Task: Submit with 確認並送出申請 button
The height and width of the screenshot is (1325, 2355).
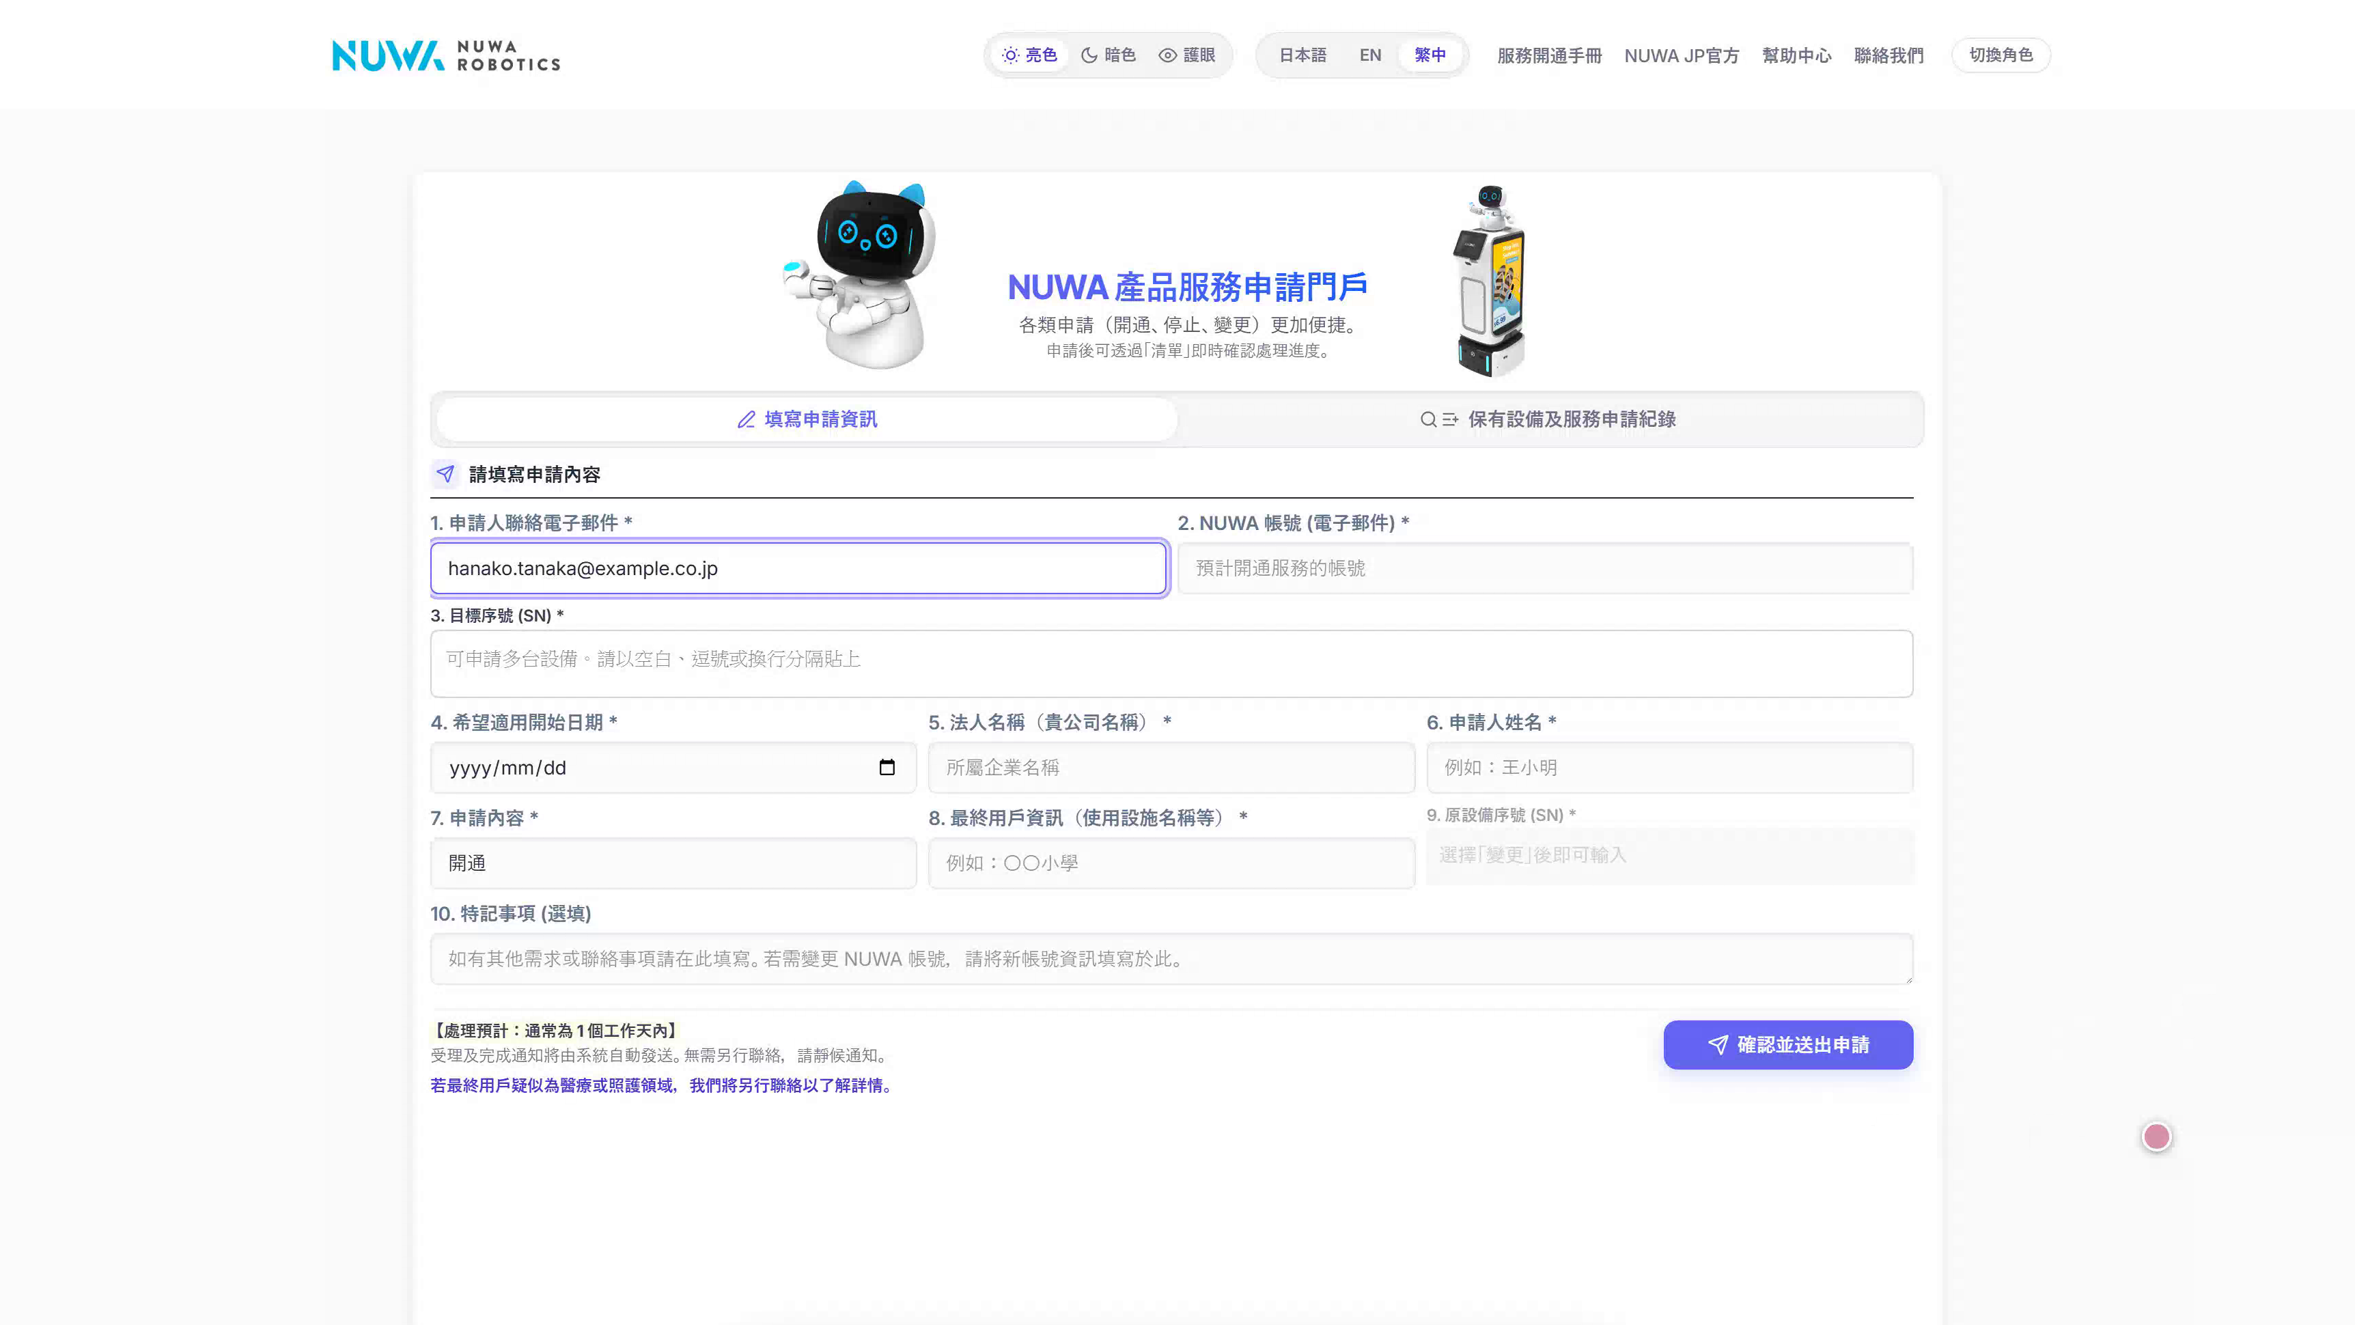Action: click(x=1788, y=1044)
